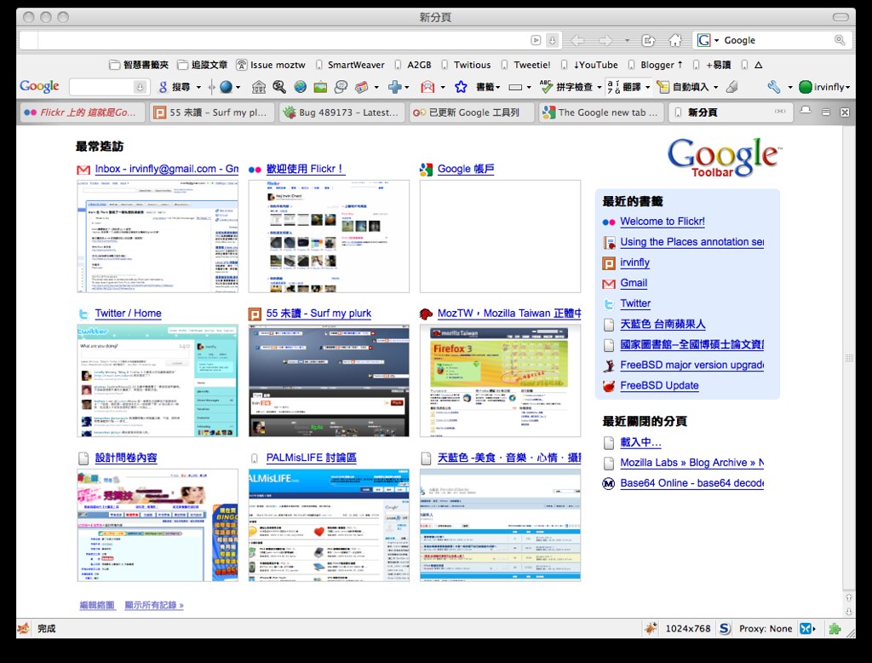Image resolution: width=872 pixels, height=663 pixels.
Task: Open the Bug 489173 tab
Action: tap(341, 112)
